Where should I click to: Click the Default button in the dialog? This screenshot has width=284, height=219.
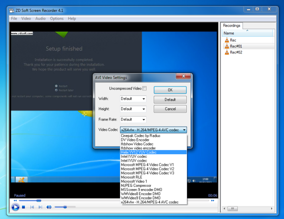(x=170, y=99)
